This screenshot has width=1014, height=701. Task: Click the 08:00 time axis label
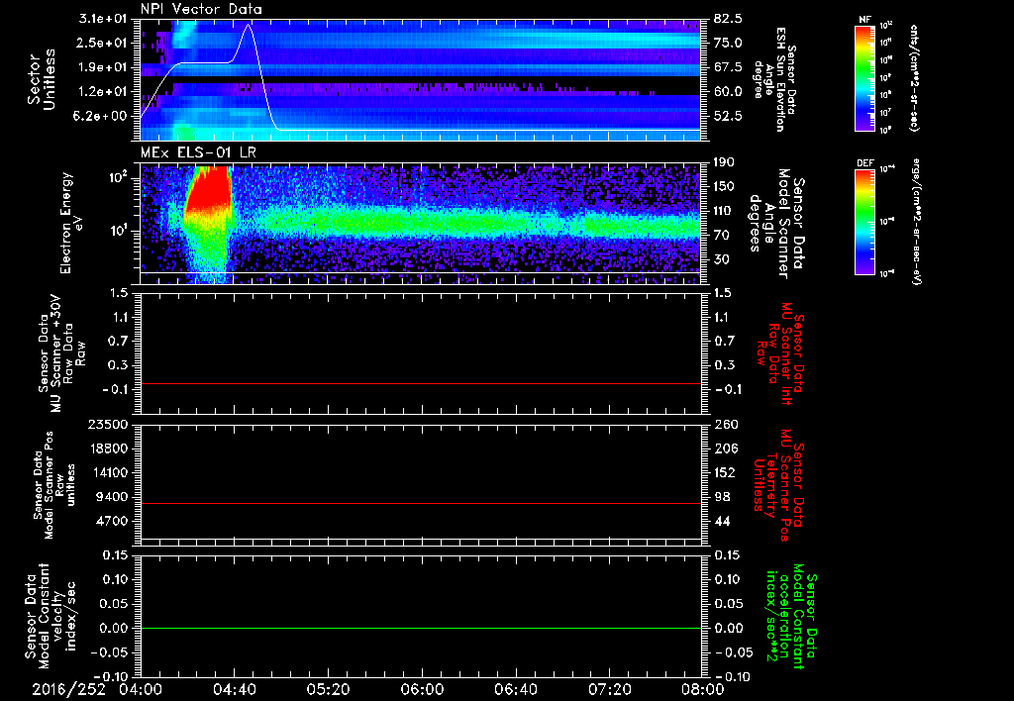pos(703,690)
